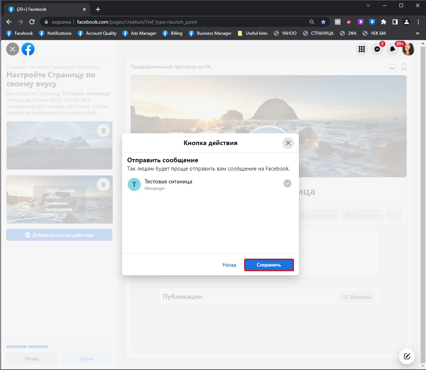
Task: Switch to mobile preview icon
Action: tap(404, 67)
